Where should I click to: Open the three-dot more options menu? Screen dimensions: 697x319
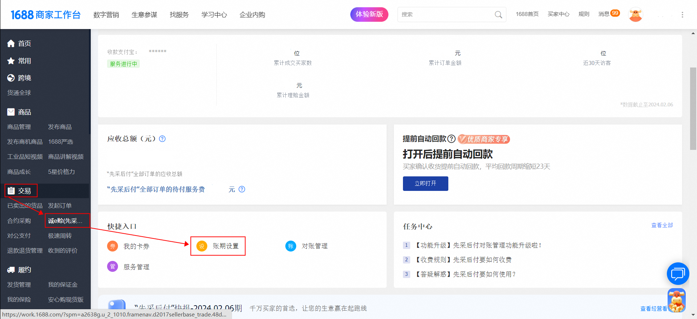coord(682,15)
